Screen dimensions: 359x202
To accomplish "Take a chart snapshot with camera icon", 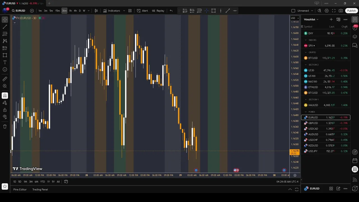I will [x=341, y=11].
